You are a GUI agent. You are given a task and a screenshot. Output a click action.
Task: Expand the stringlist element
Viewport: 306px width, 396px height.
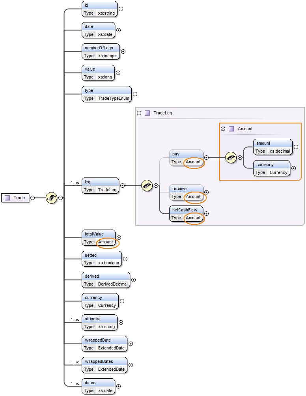(121, 323)
